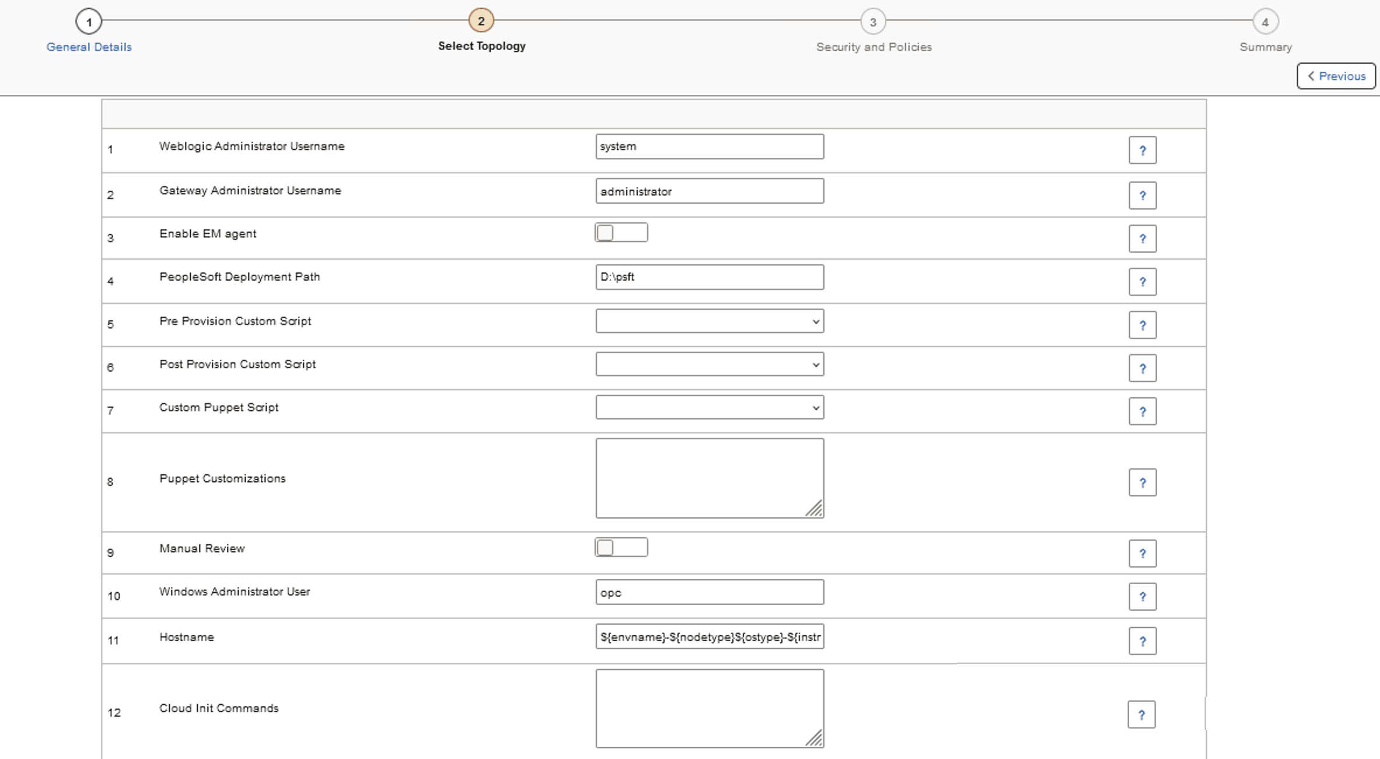Open help for Puppet Customizations
The width and height of the screenshot is (1380, 759).
1143,482
